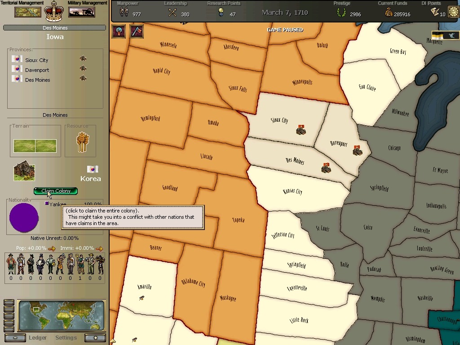Click the first map mode button beside minimap
This screenshot has height=345, width=460.
click(9, 302)
